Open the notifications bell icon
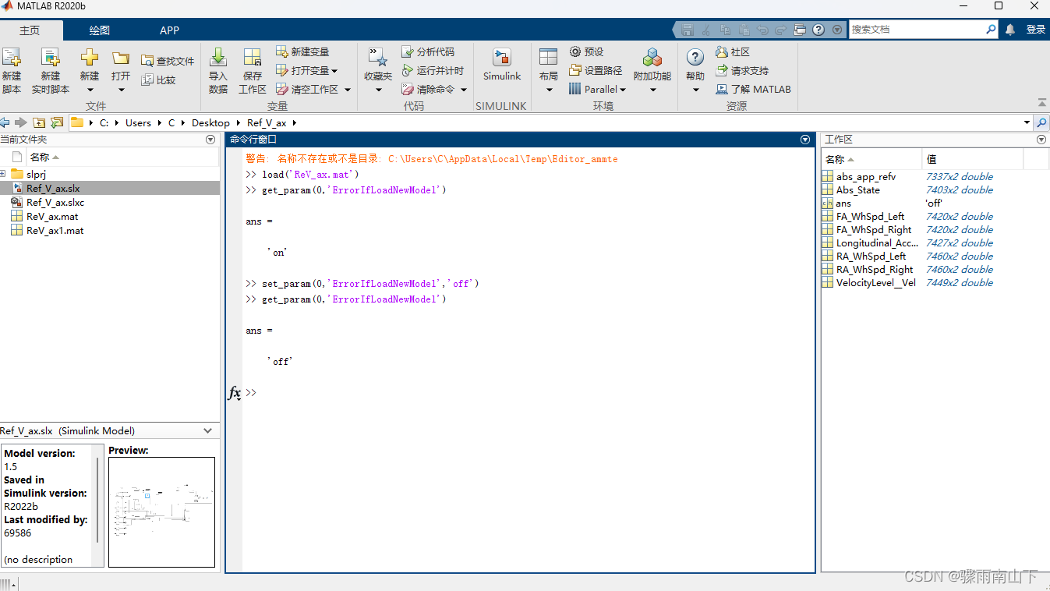 (1010, 30)
